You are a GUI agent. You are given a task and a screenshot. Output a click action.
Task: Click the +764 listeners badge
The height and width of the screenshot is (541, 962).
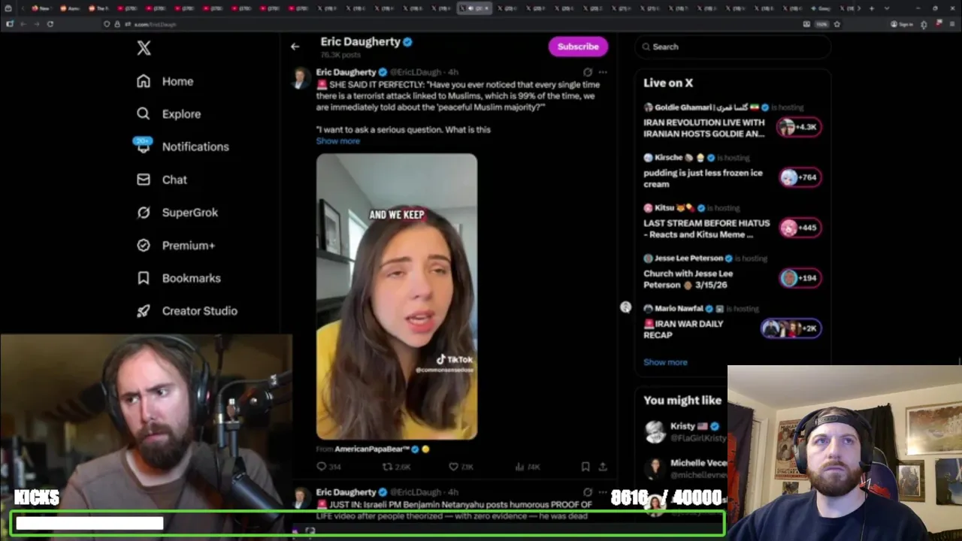pyautogui.click(x=799, y=177)
